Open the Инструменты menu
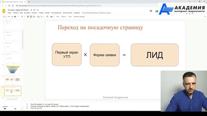This screenshot has width=207, height=116. tap(56, 13)
